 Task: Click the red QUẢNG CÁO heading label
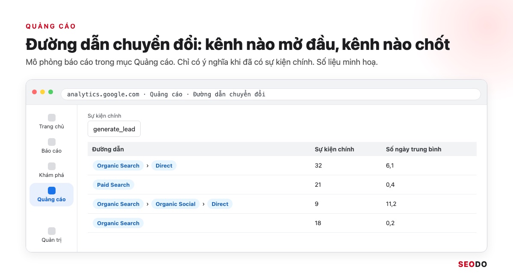[51, 26]
